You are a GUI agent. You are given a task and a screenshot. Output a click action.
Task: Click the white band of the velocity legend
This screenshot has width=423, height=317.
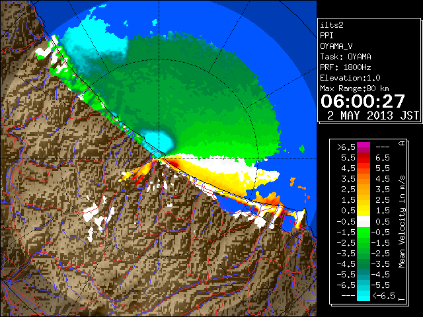(364, 222)
